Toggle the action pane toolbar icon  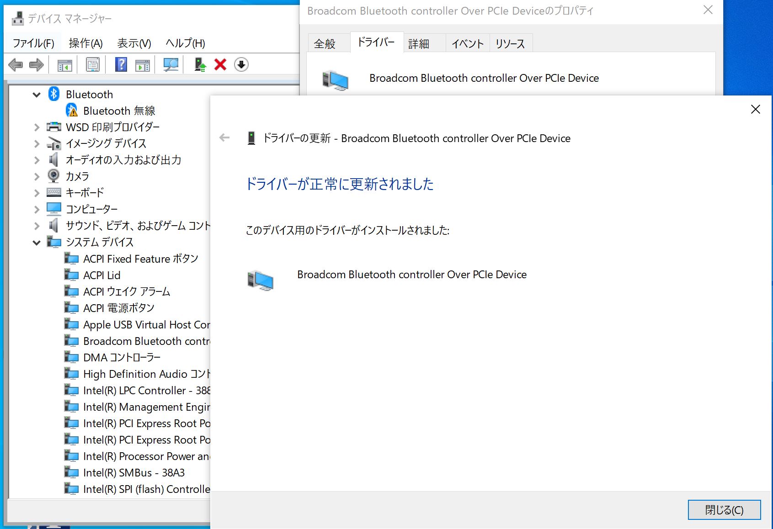(143, 65)
